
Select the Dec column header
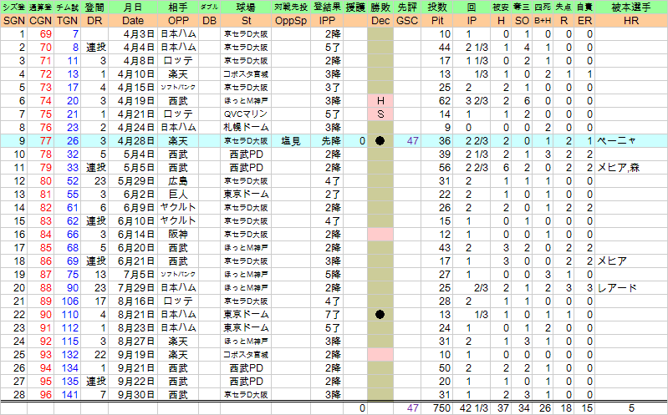tap(380, 21)
